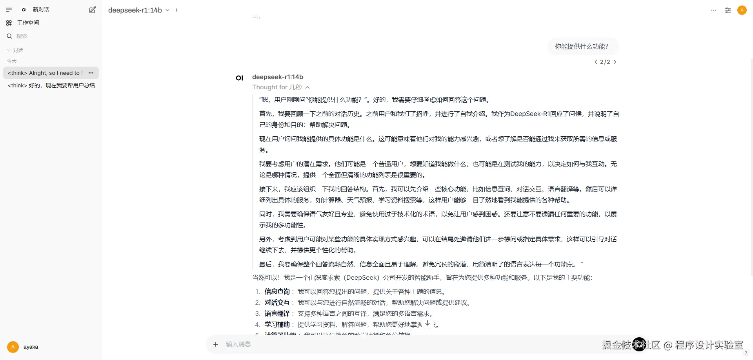
Task: Toggle the sidebar with the hamburger icon
Action: (9, 10)
